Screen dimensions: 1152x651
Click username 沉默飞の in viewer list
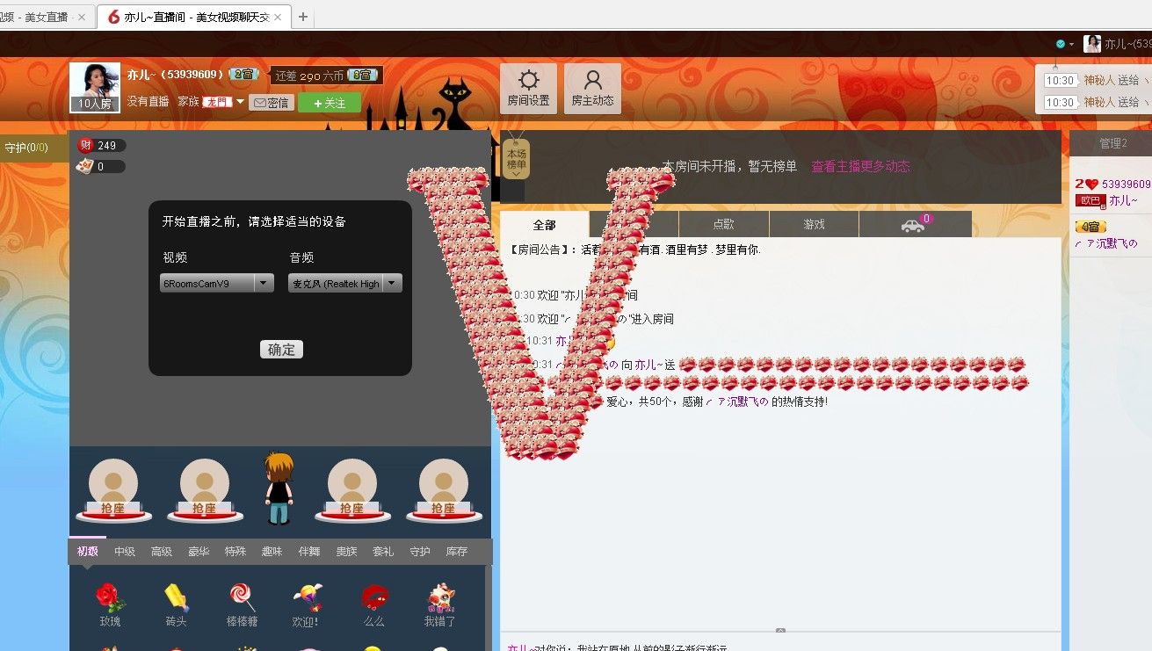coord(1105,243)
